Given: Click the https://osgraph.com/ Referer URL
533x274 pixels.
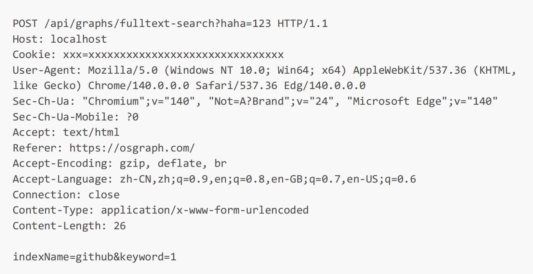Looking at the screenshot, I should tap(132, 148).
